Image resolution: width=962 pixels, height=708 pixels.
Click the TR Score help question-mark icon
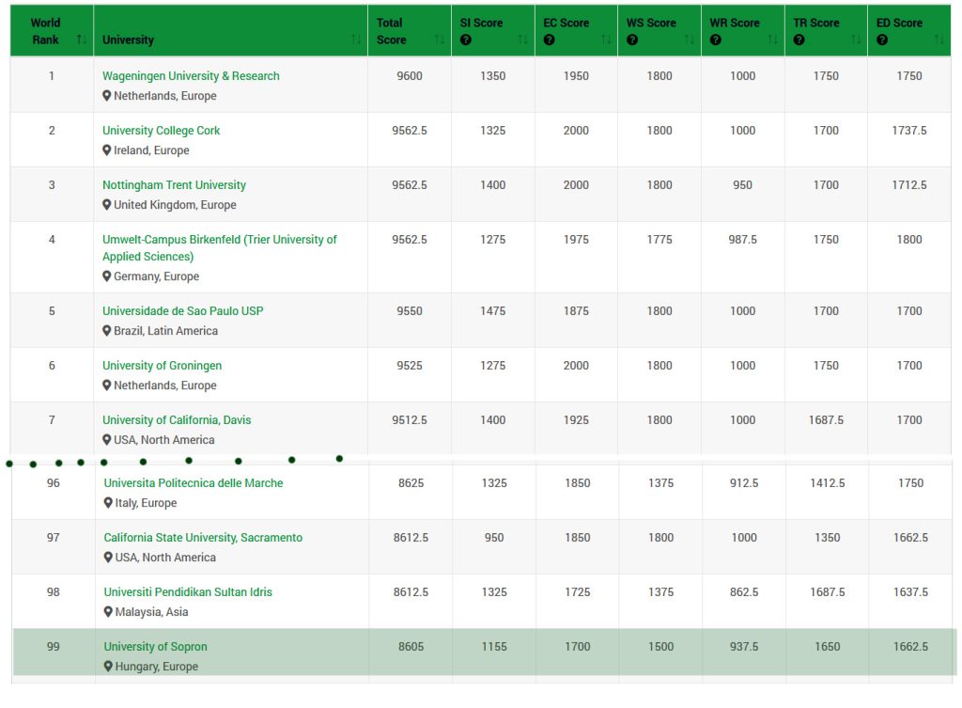click(x=799, y=40)
